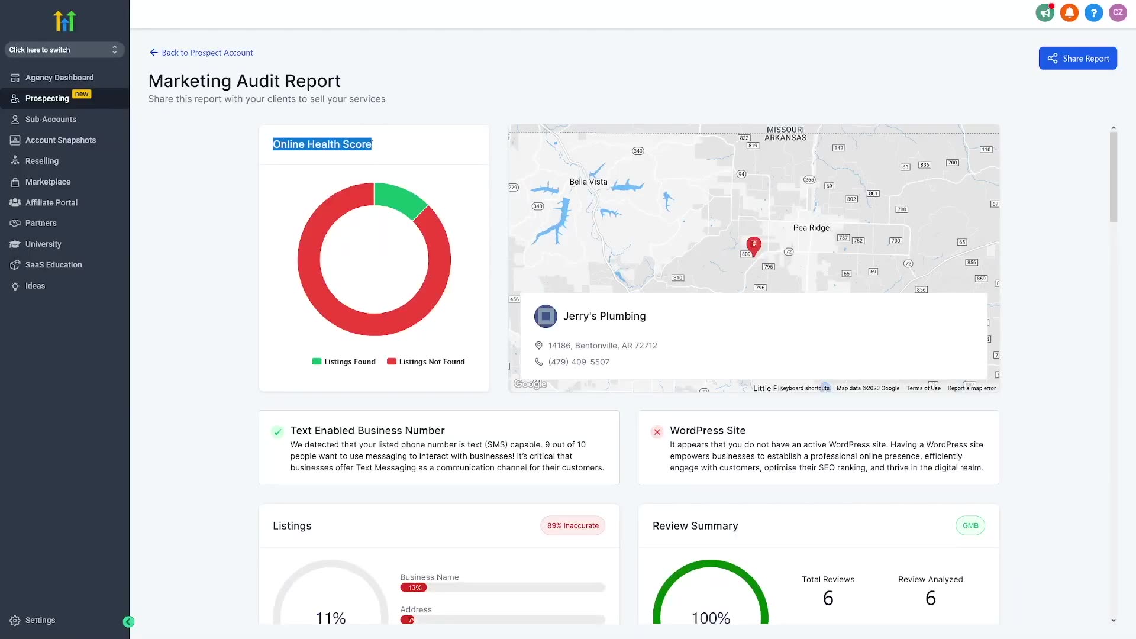This screenshot has width=1136, height=639.
Task: Toggle Listings Found legend item
Action: tap(344, 362)
